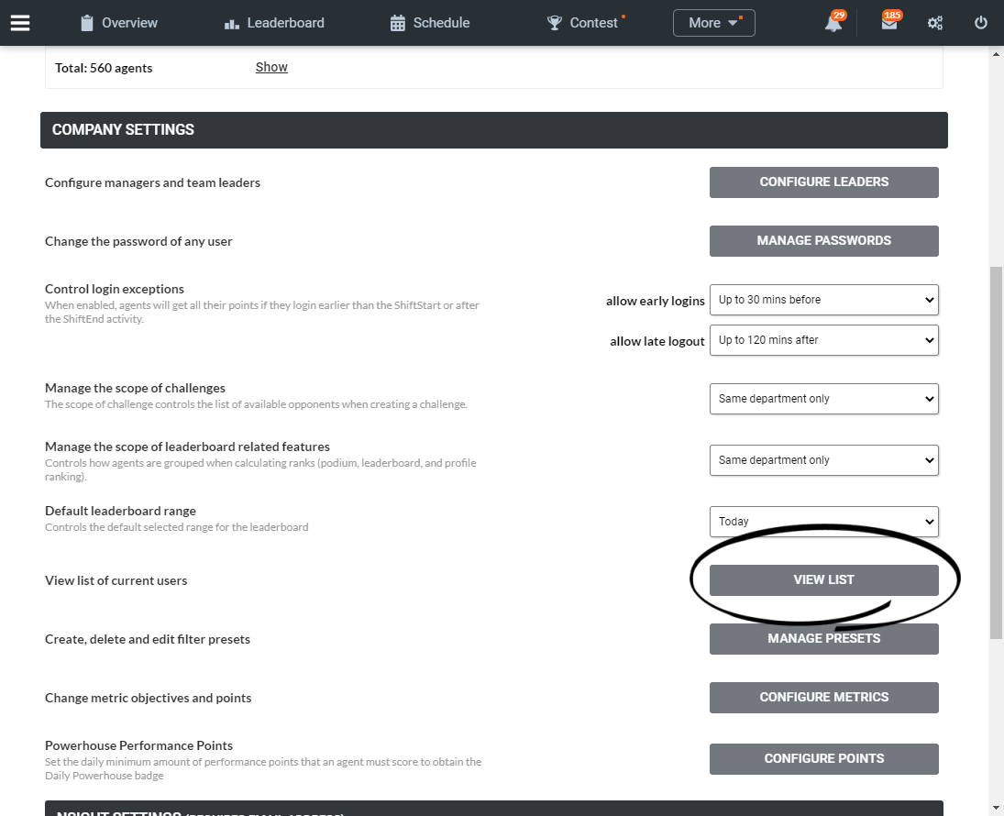The image size is (1004, 816).
Task: Click 'Change metric objectives and points' text
Action: click(148, 698)
